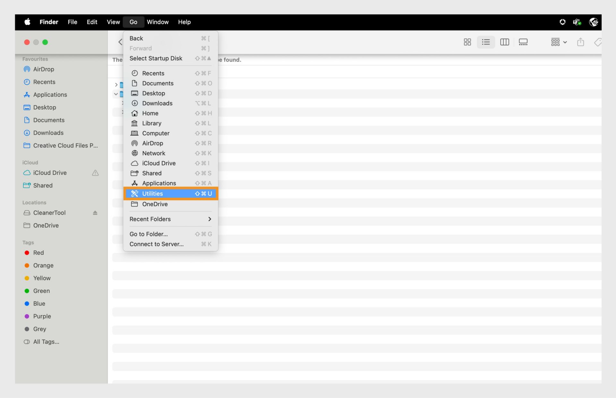Switch to gallery view in toolbar
The width and height of the screenshot is (616, 398).
coord(523,42)
